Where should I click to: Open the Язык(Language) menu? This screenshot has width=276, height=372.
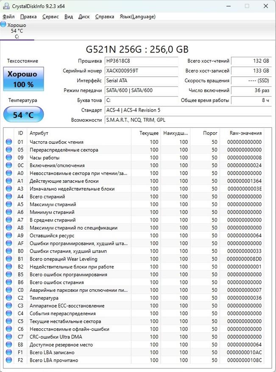(137, 17)
